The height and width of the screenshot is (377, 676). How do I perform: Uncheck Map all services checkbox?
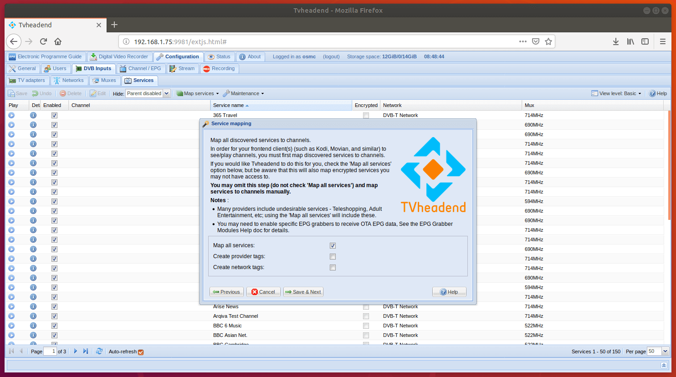tap(333, 245)
